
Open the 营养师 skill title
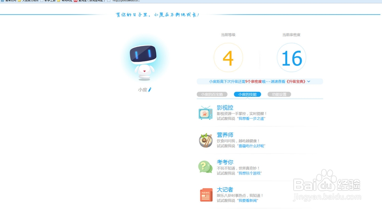[225, 135]
